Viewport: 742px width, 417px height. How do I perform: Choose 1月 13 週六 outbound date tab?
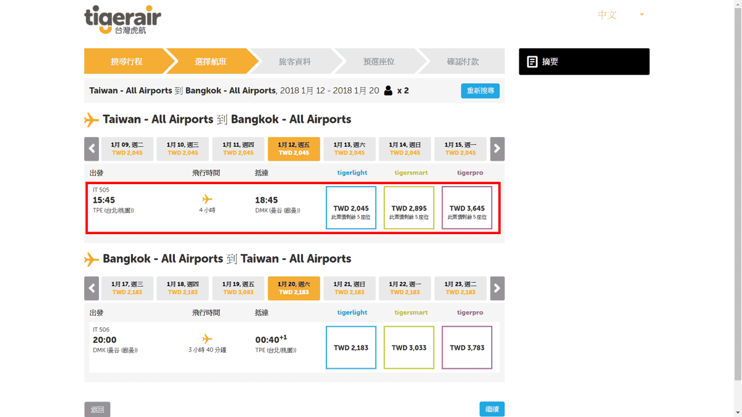349,149
